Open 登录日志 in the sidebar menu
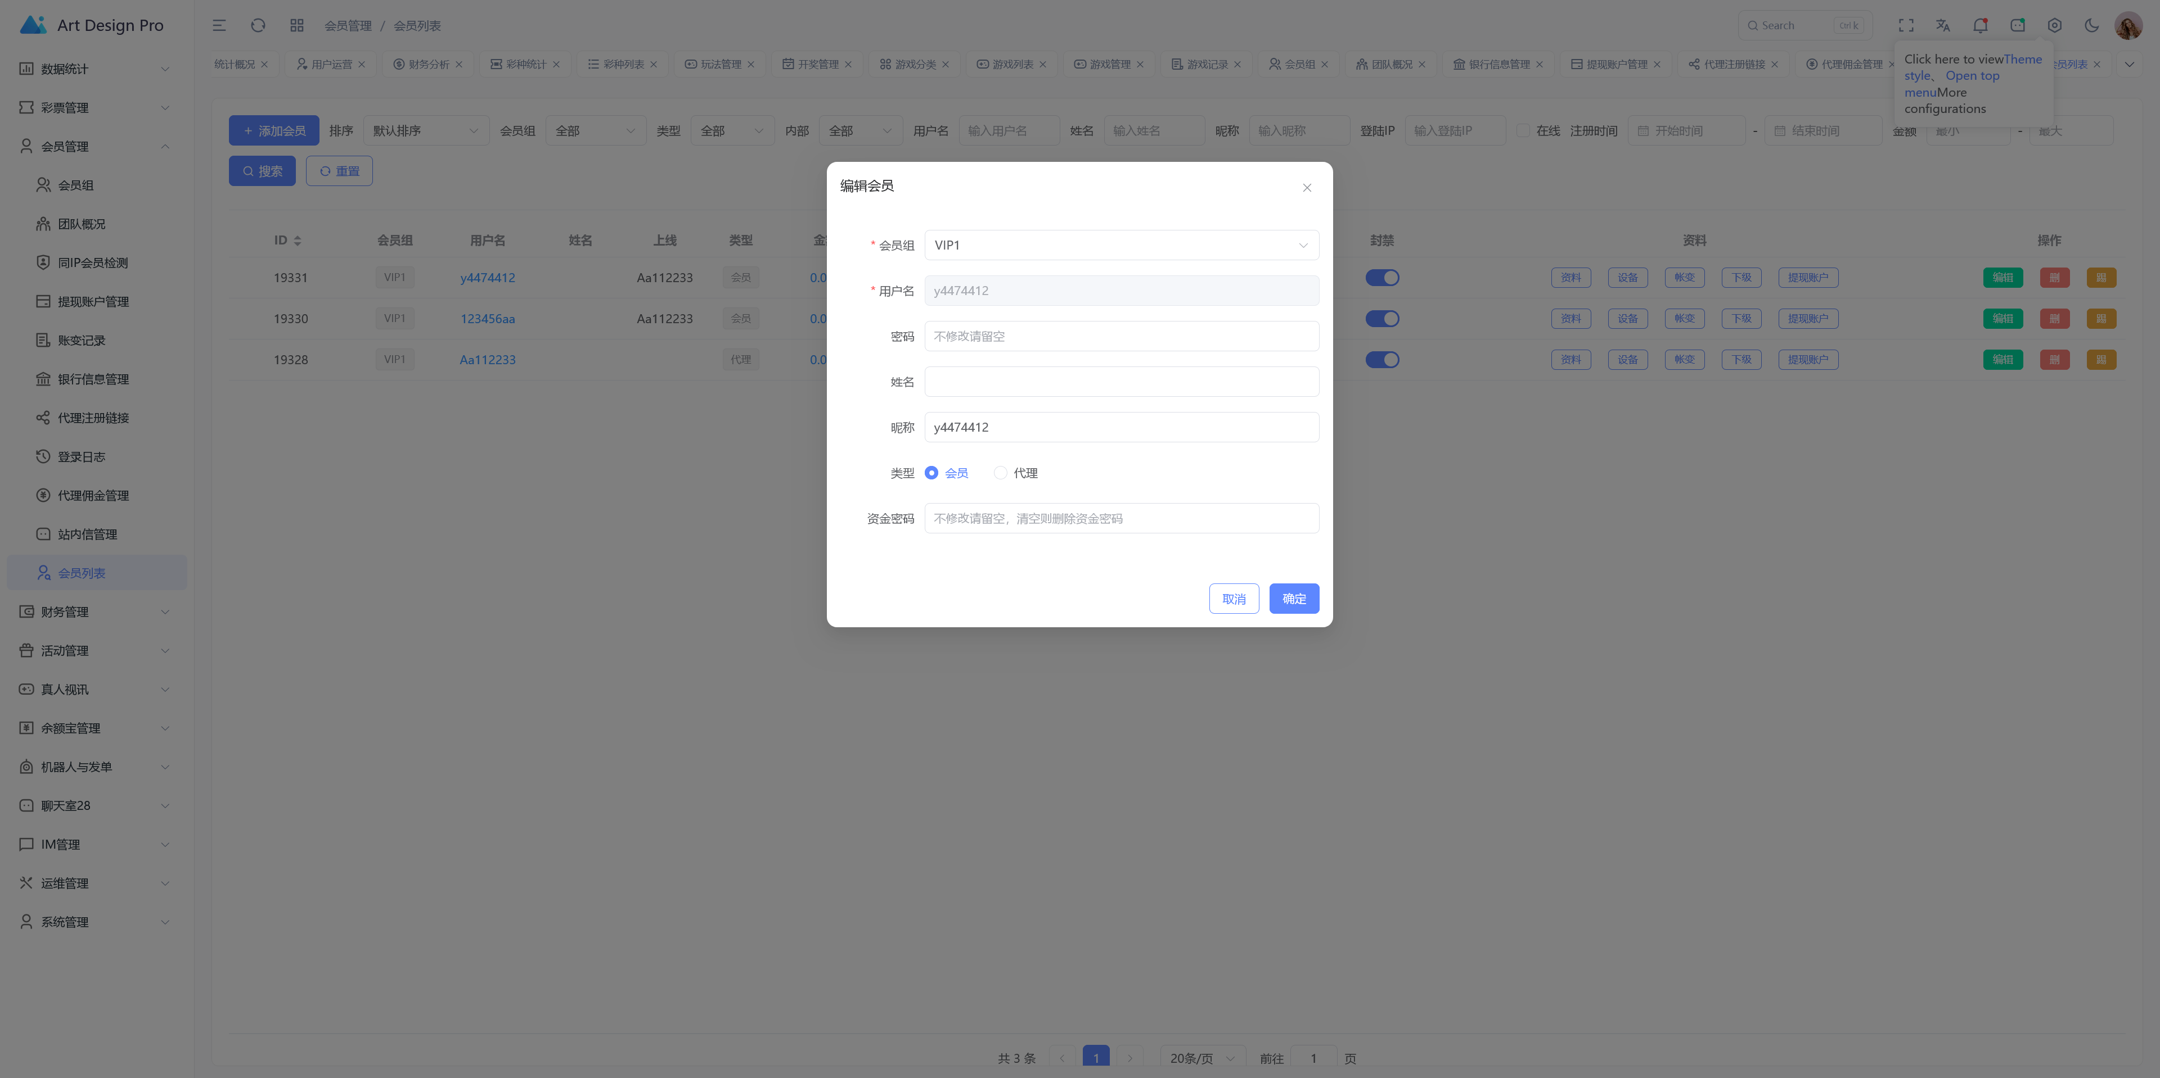The image size is (2160, 1078). (x=82, y=456)
